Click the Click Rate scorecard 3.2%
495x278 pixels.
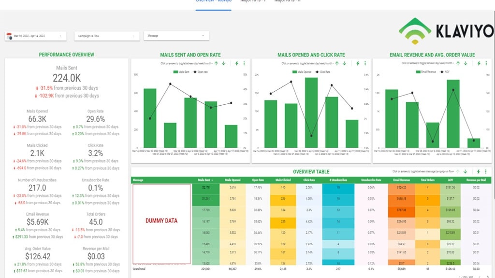(x=95, y=153)
